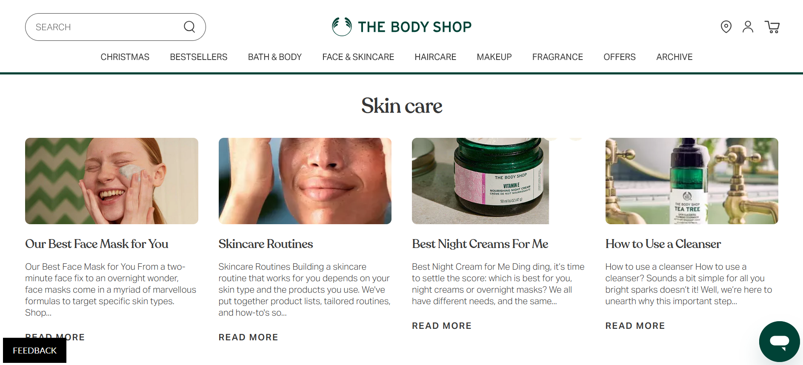Open the store locator pin icon

click(726, 27)
